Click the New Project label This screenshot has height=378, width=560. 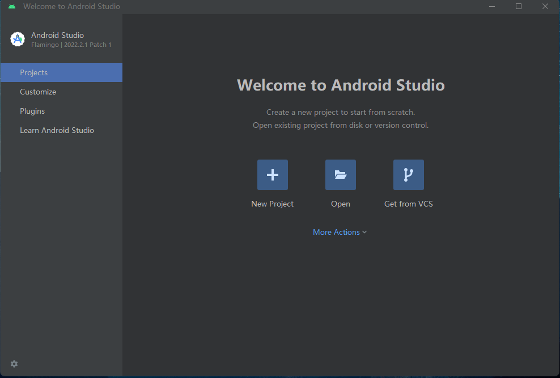[273, 204]
